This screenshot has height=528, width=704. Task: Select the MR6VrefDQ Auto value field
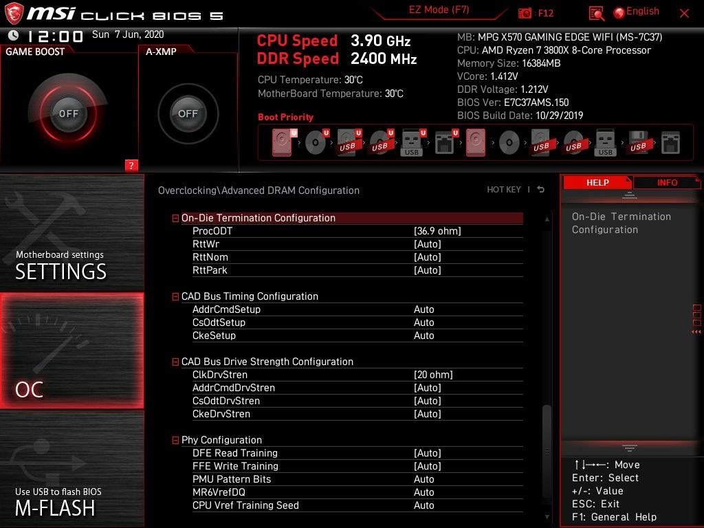coord(423,492)
